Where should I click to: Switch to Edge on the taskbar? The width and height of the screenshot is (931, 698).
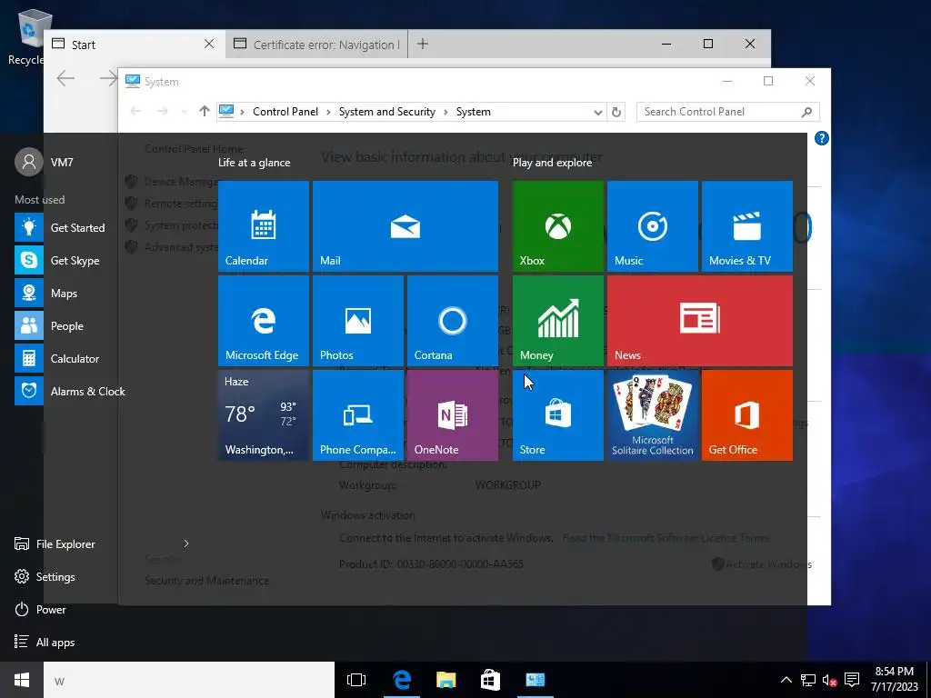(x=402, y=680)
